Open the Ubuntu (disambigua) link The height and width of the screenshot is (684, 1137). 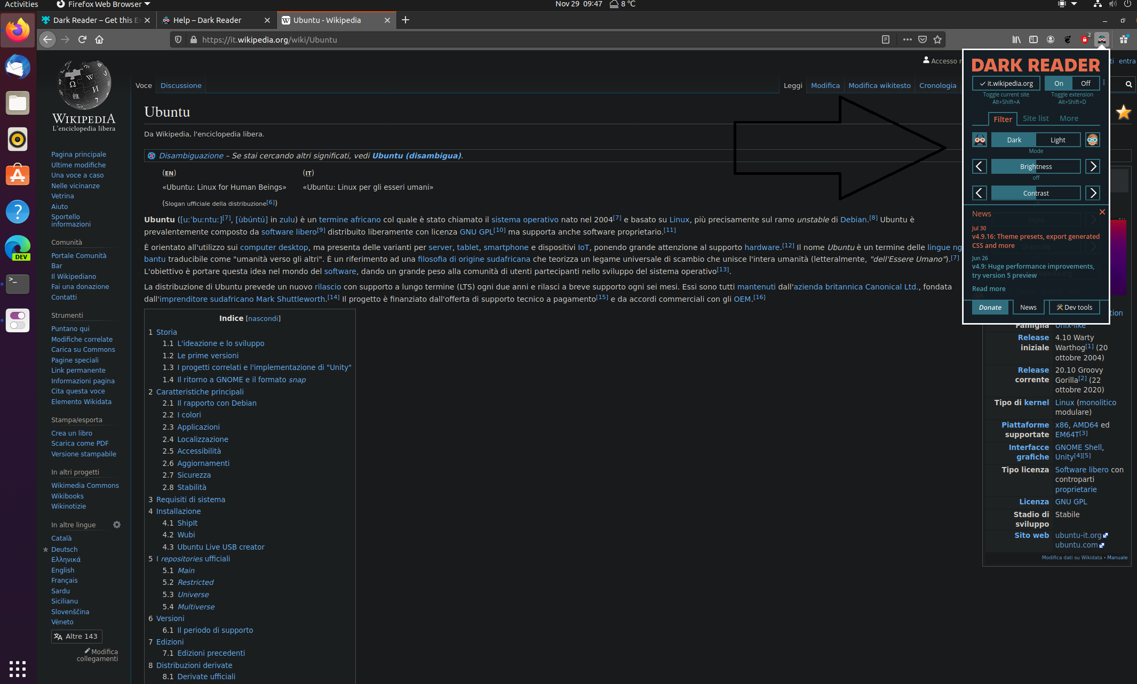point(417,155)
